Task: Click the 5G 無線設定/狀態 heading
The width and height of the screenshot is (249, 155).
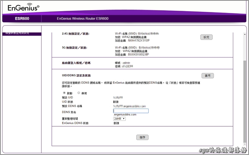Action: point(75,48)
